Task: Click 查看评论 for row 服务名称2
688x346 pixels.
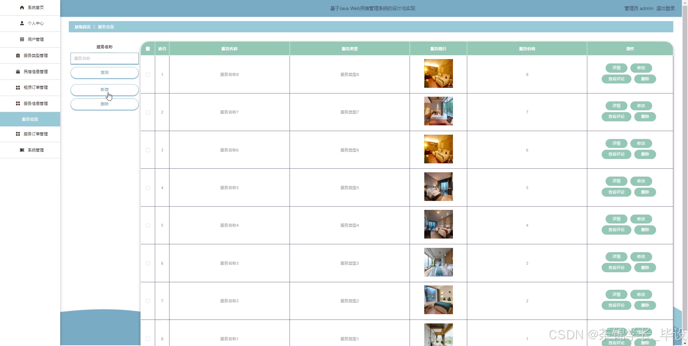Action: pyautogui.click(x=616, y=305)
